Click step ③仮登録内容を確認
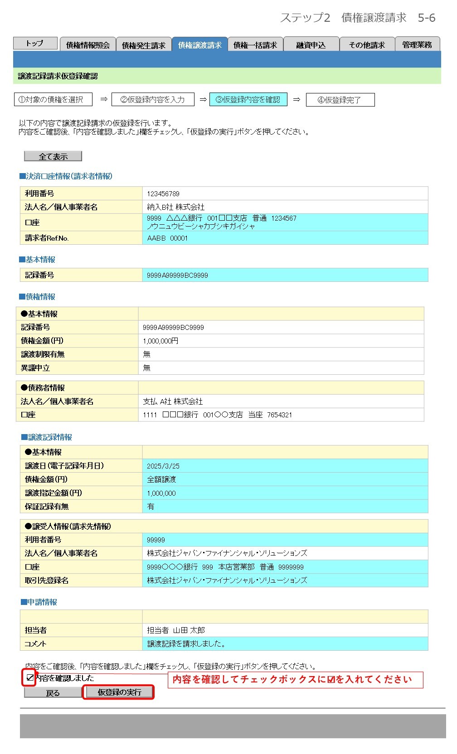Screen dimensions: 457x754 point(248,99)
